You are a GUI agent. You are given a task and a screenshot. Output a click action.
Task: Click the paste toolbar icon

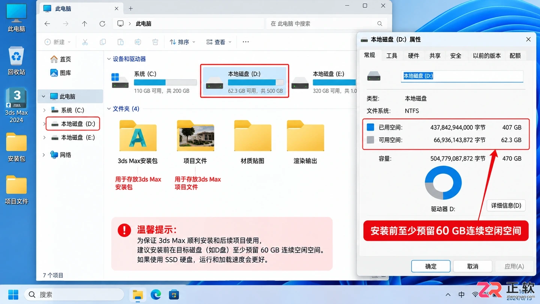[x=120, y=42]
